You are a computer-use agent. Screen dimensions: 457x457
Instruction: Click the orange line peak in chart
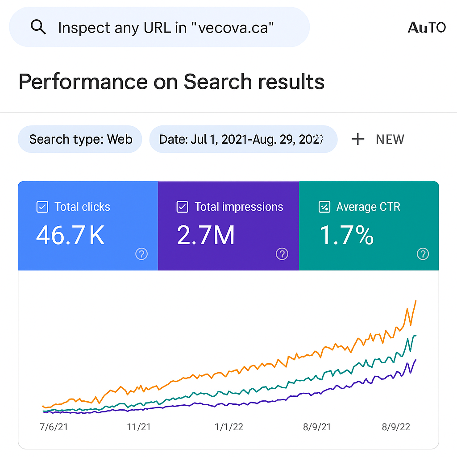(416, 301)
